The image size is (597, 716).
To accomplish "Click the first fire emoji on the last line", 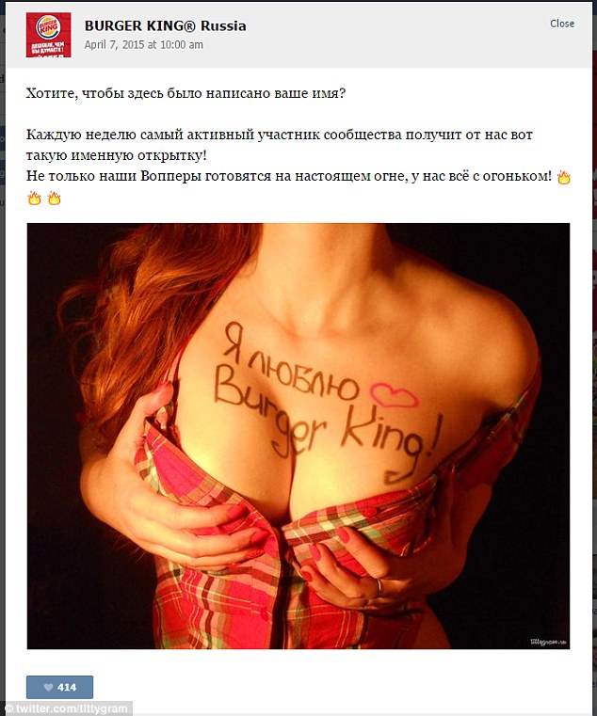I will coord(34,199).
